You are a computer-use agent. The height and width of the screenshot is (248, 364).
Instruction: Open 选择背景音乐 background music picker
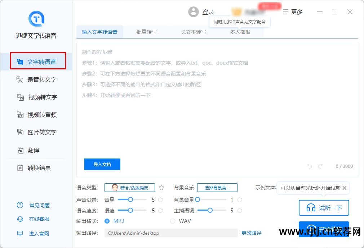click(x=217, y=187)
